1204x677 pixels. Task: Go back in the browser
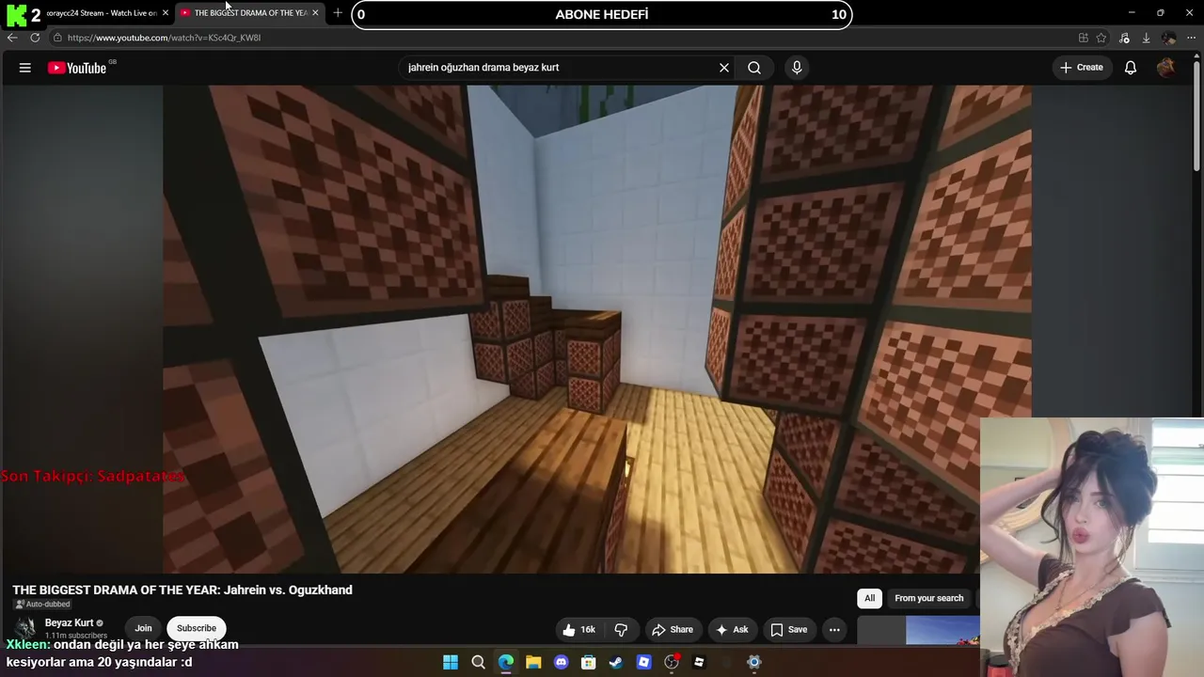point(12,38)
